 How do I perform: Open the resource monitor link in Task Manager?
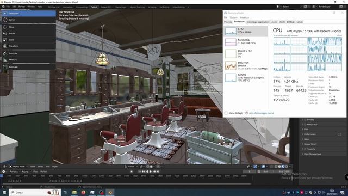pyautogui.click(x=259, y=113)
